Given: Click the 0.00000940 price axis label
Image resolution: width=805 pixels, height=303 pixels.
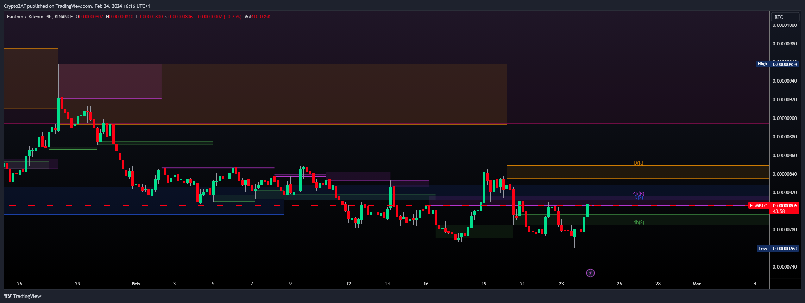Looking at the screenshot, I should 784,81.
